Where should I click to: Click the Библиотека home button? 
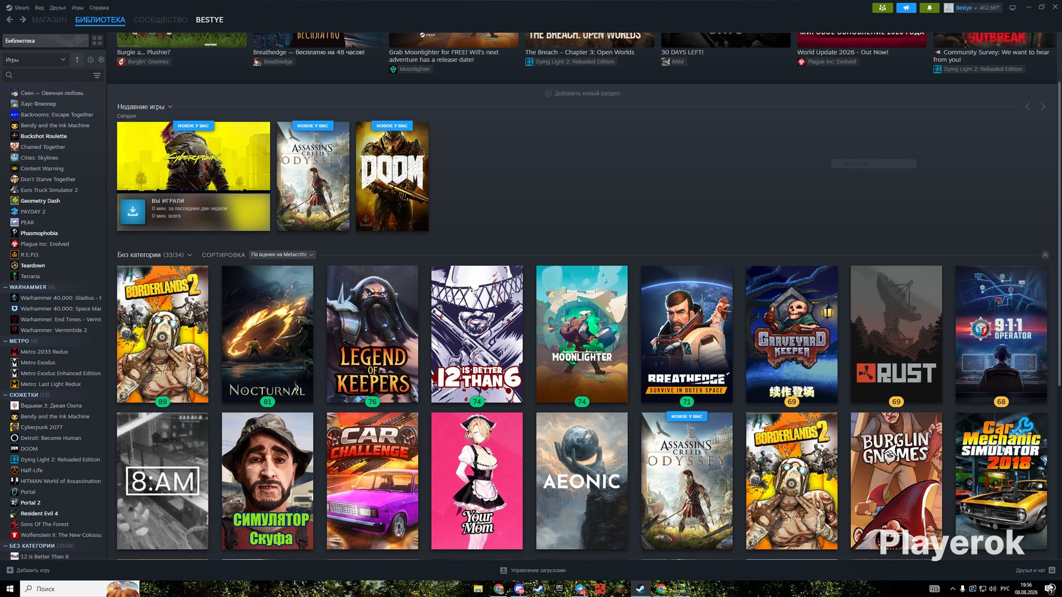[x=45, y=41]
